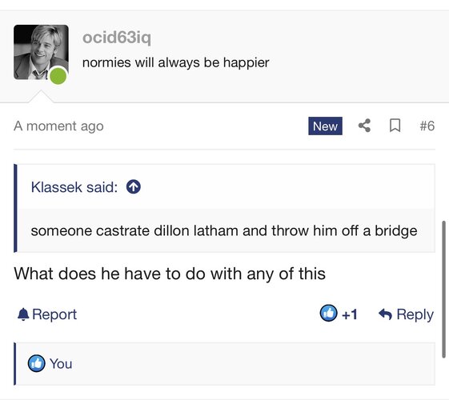Image resolution: width=449 pixels, height=400 pixels.
Task: Open ocid63iq's avatar picture
Action: point(41,52)
